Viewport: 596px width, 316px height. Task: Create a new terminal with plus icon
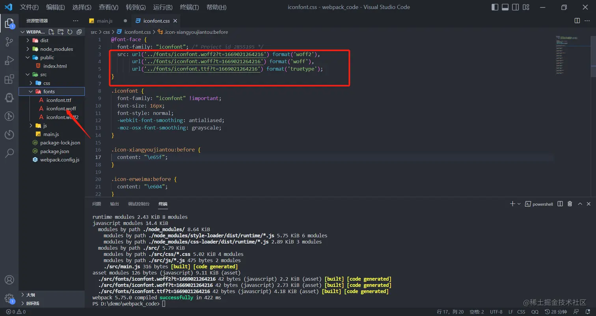[x=512, y=204]
